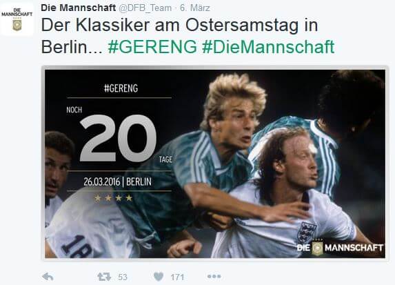
Task: Open the Die Mannschaft profile avatar
Action: tap(17, 19)
